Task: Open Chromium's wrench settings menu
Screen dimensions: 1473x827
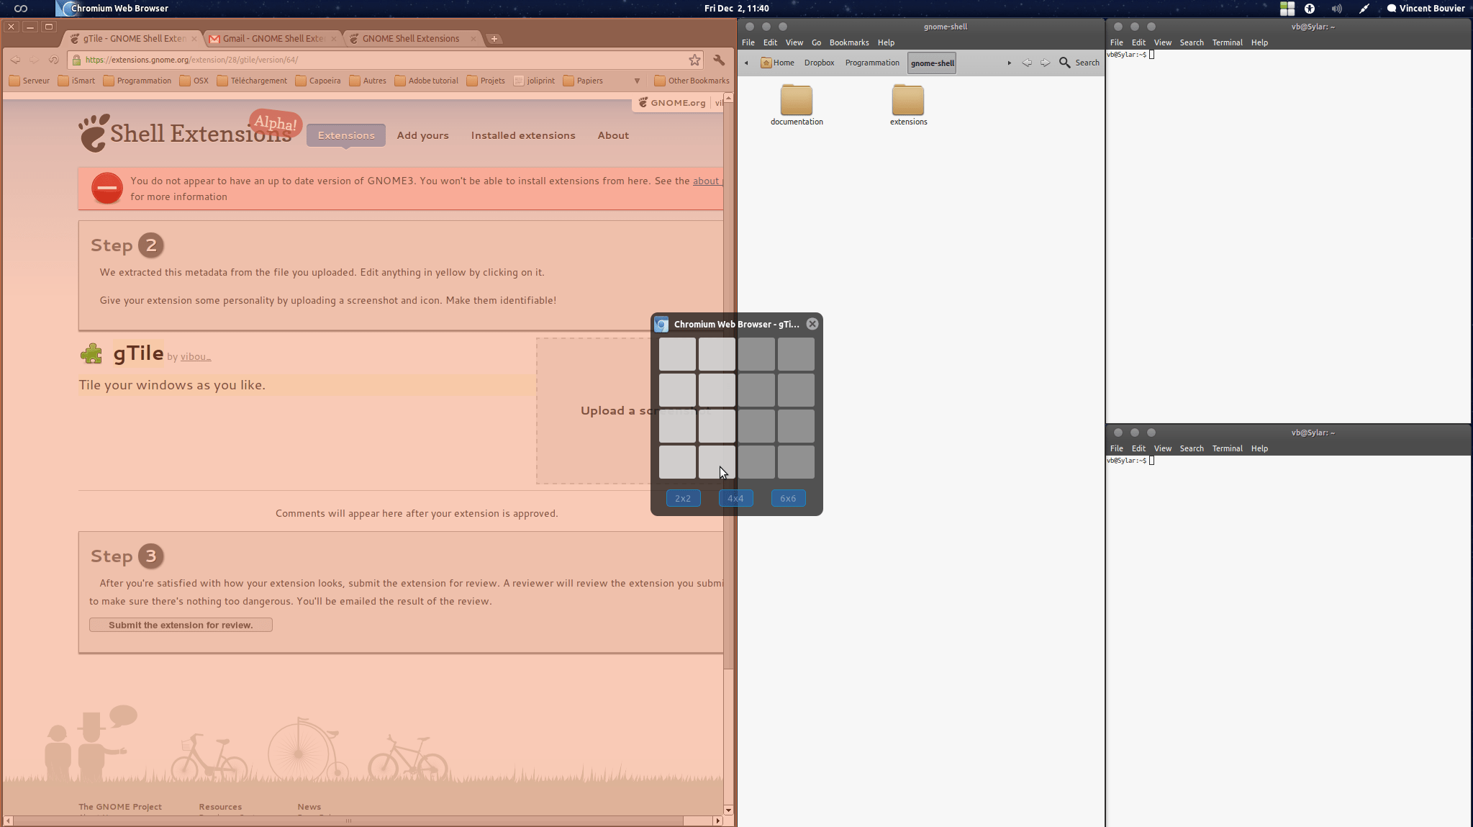Action: pos(718,60)
